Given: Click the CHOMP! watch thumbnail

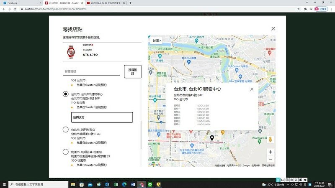Looking at the screenshot, I should (71, 52).
